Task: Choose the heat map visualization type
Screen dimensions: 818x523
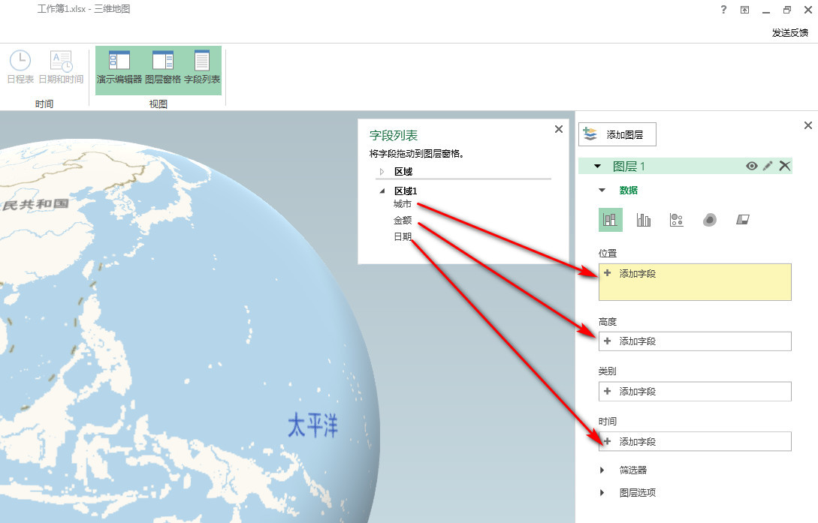Action: tap(709, 219)
